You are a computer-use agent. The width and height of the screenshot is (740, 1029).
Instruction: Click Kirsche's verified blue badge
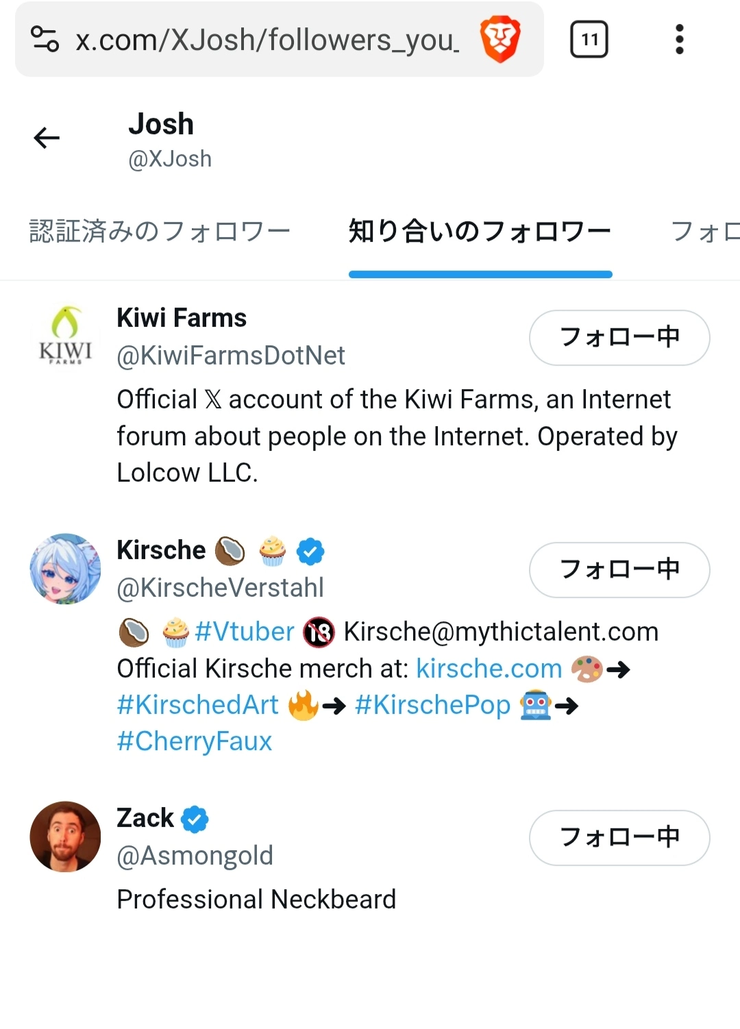[310, 551]
